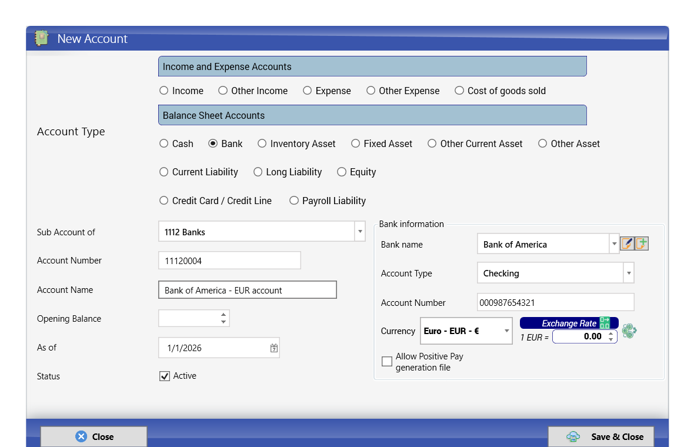Click the bank Account Number 000987654321 field
Viewport: 694px width, 447px height.
tap(555, 302)
